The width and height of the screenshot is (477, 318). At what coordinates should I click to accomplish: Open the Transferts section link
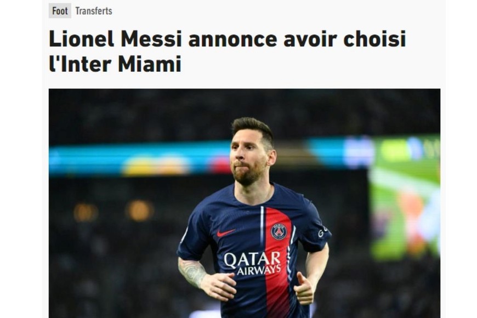(x=94, y=12)
